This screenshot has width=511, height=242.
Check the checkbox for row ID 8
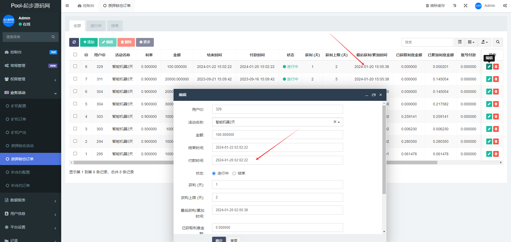(75, 66)
